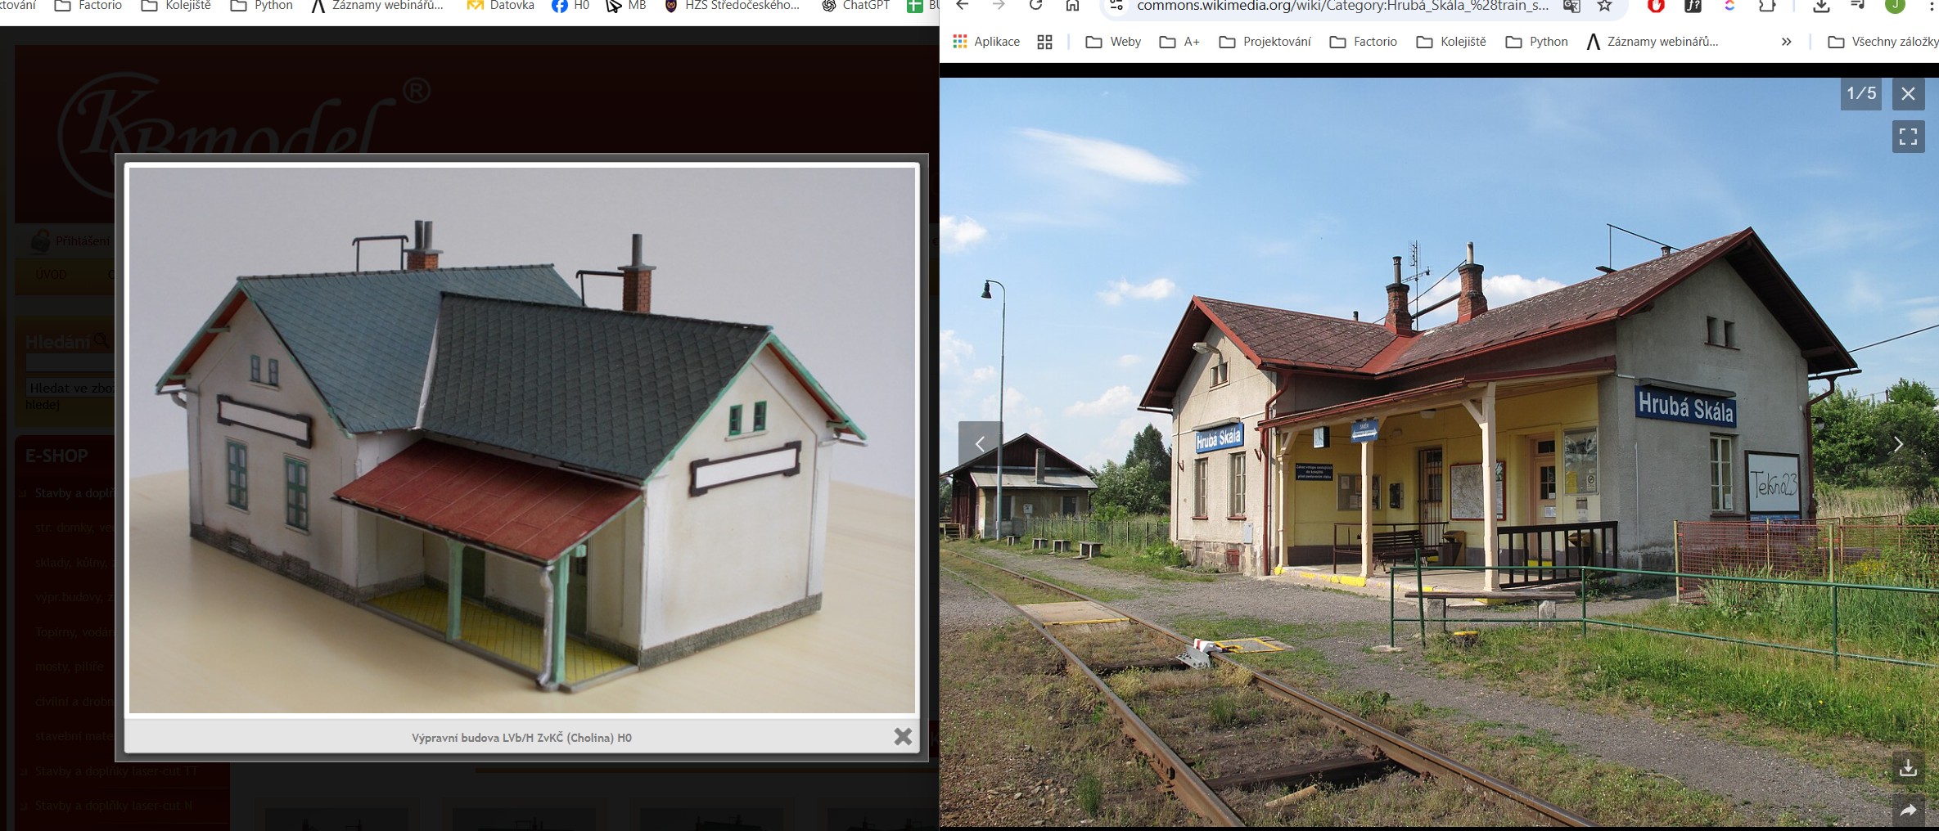The height and width of the screenshot is (831, 1939).
Task: Open the Aplikace apps shortcut
Action: (986, 42)
